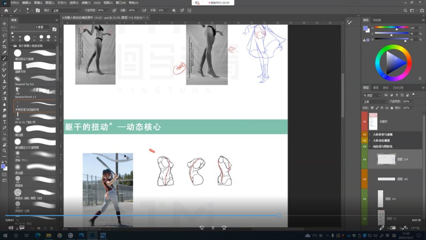Hide the 人体体块与透视 layer group

click(364, 135)
